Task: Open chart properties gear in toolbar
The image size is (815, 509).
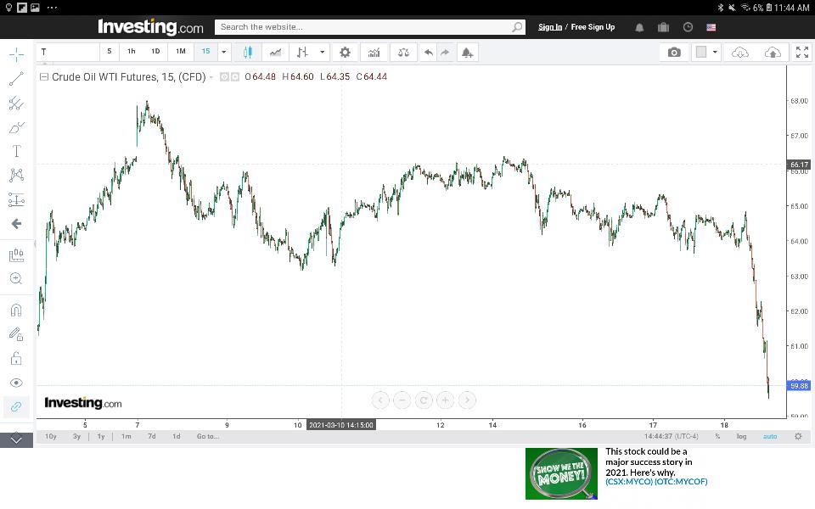Action: [345, 52]
